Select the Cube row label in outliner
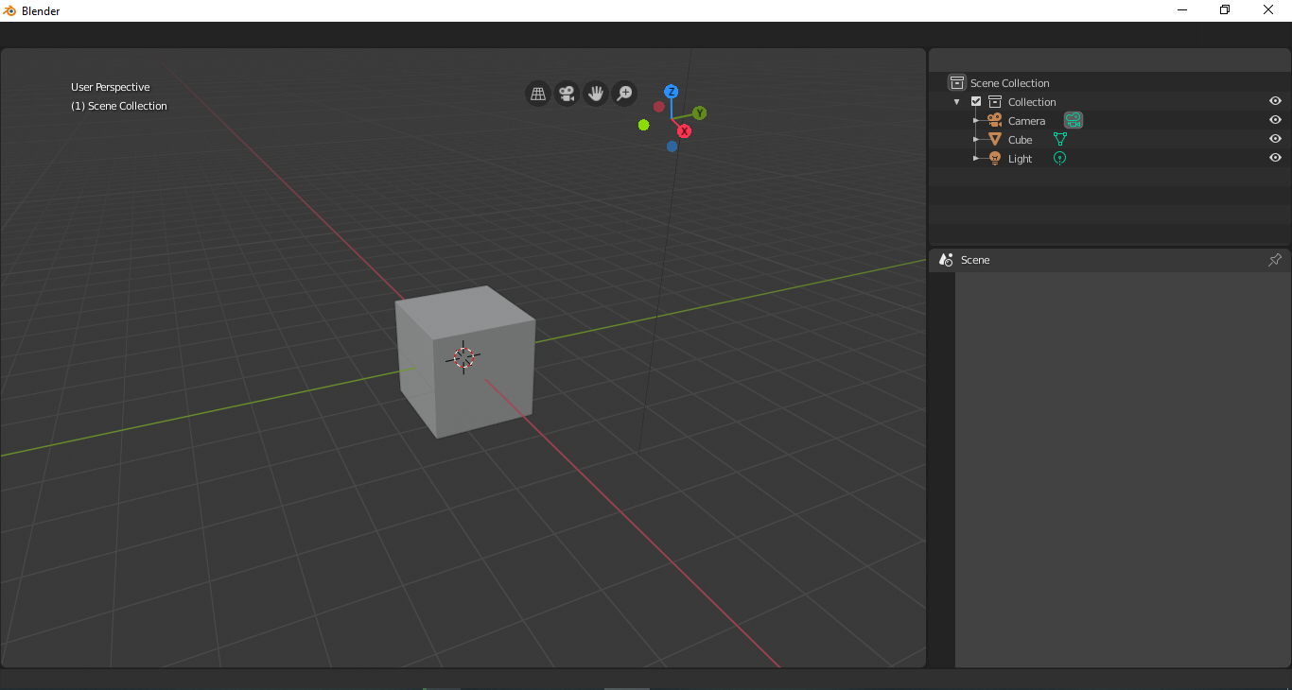Screen dimensions: 1292x690 click(1020, 140)
